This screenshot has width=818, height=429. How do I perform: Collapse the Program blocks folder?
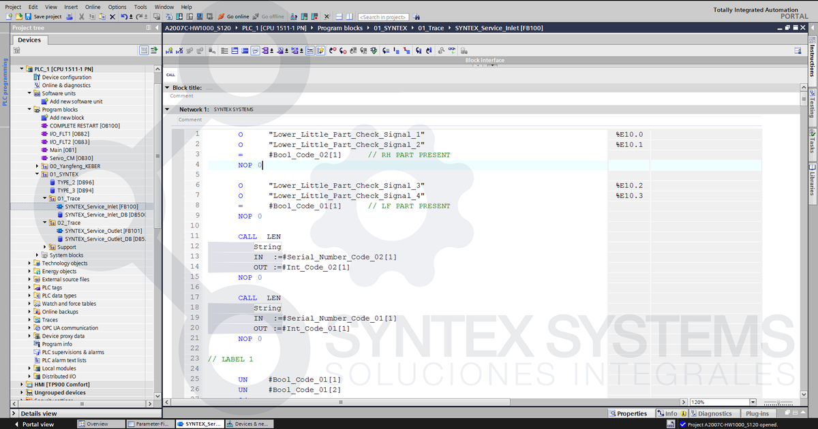[29, 109]
